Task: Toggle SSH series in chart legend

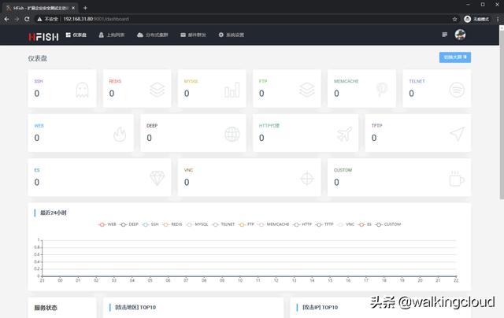Action: coord(150,224)
